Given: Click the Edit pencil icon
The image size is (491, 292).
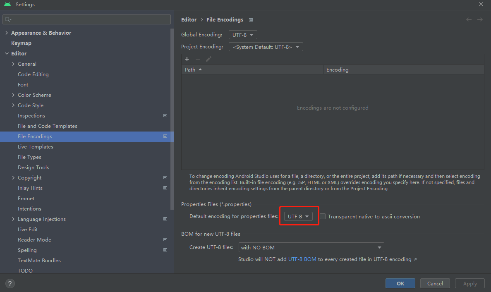Looking at the screenshot, I should (208, 59).
